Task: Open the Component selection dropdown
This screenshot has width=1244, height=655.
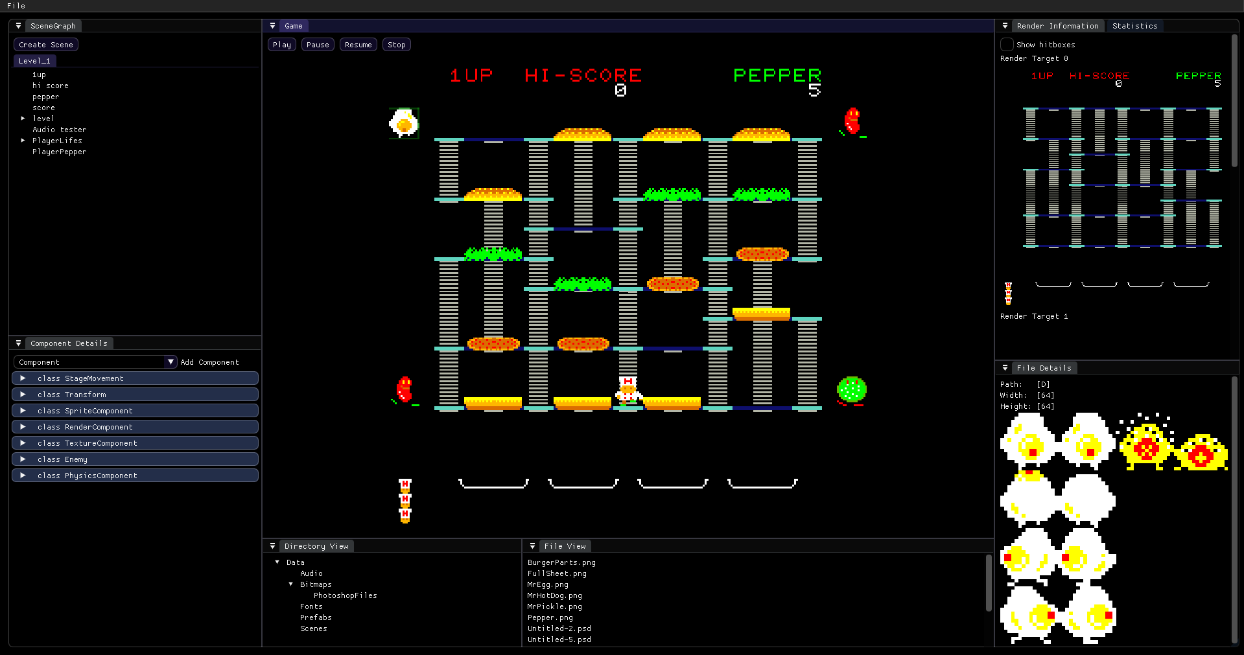Action: 171,362
